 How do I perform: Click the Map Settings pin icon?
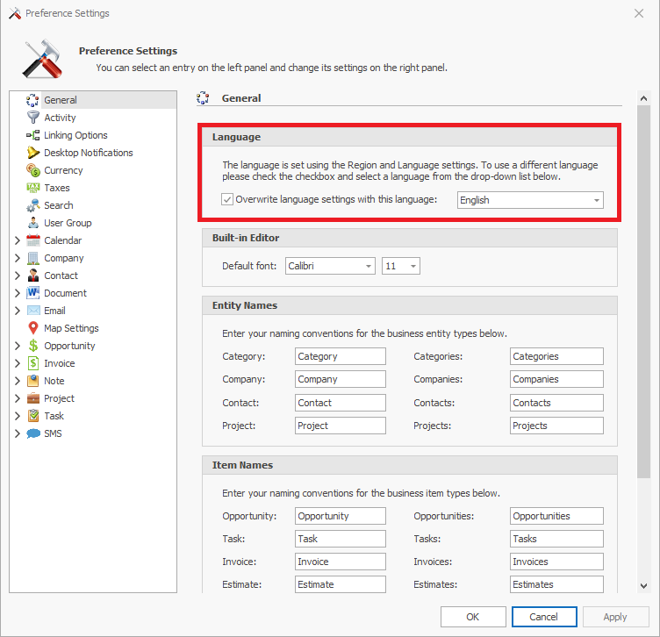pos(33,328)
